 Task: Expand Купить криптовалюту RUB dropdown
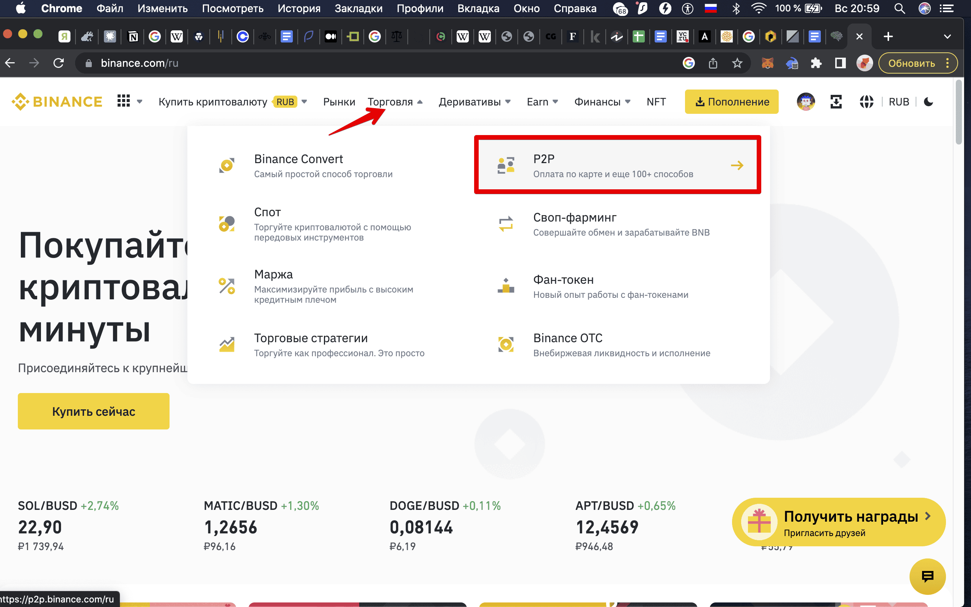pos(233,102)
